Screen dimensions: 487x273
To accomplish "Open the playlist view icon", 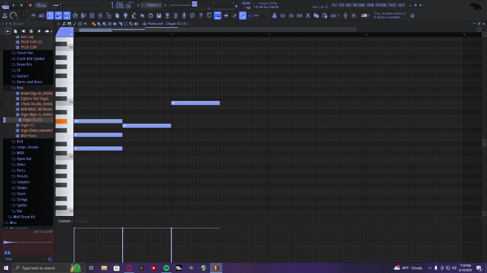I will (75, 16).
